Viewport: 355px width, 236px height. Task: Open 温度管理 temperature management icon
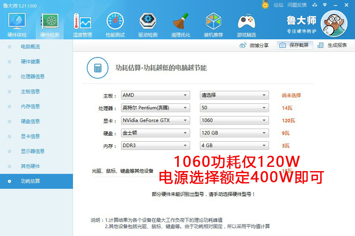coord(82,25)
